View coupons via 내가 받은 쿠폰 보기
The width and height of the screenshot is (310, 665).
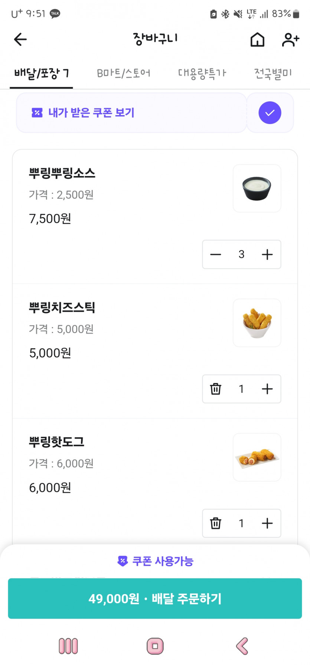click(91, 113)
